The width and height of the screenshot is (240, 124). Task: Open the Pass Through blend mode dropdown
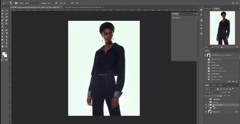point(212,92)
